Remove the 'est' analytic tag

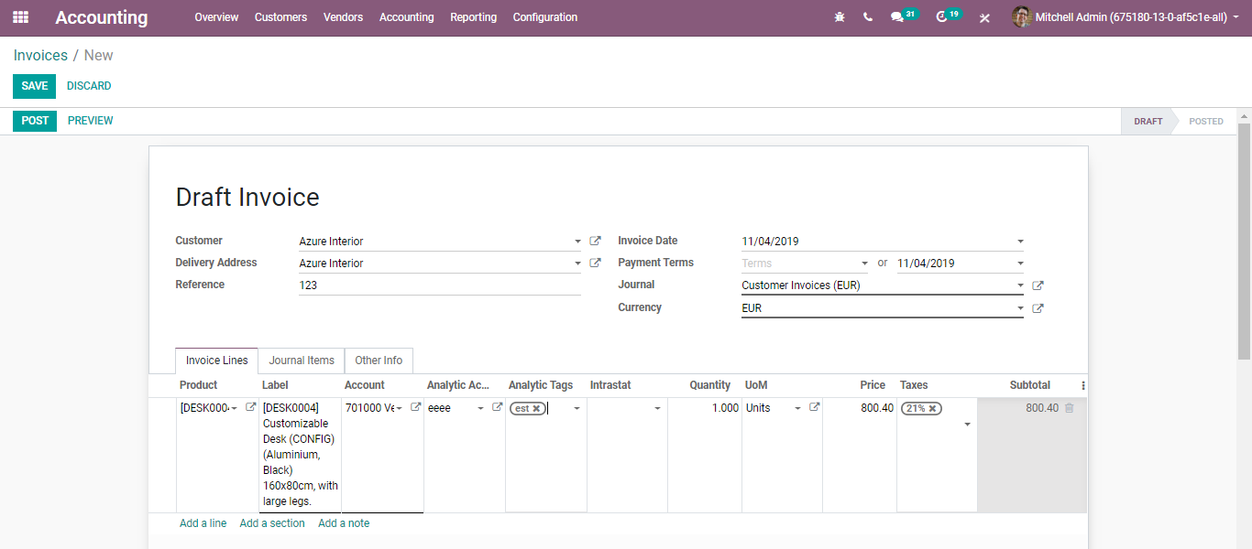pyautogui.click(x=536, y=409)
